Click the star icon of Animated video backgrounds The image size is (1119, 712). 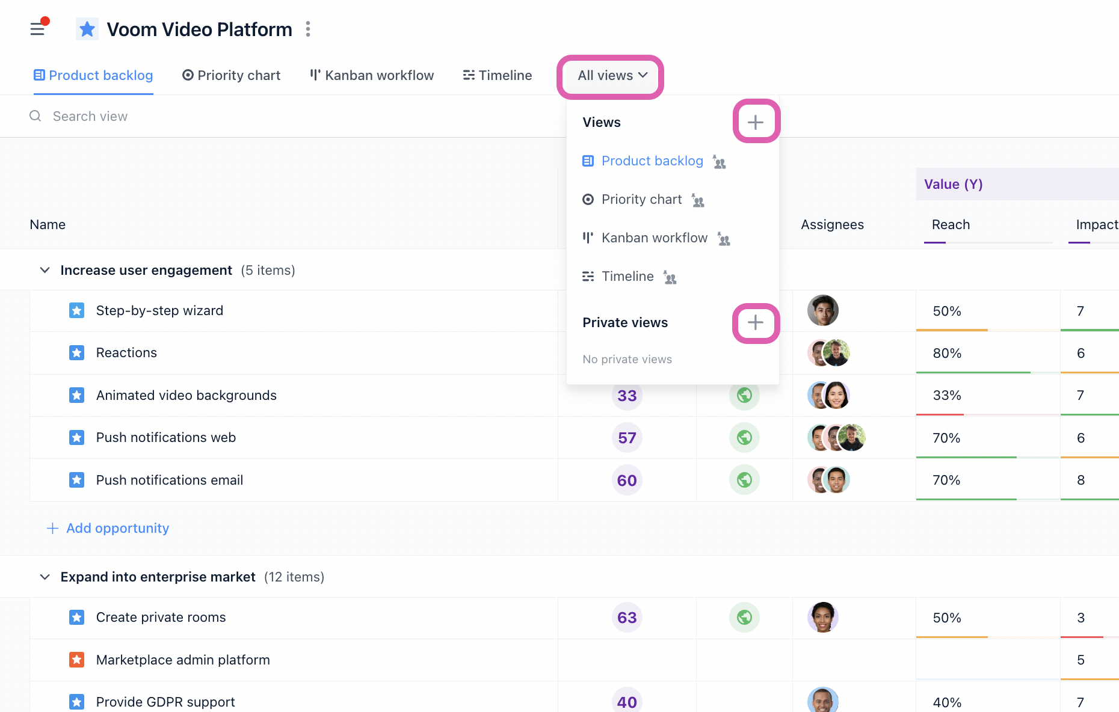tap(76, 395)
